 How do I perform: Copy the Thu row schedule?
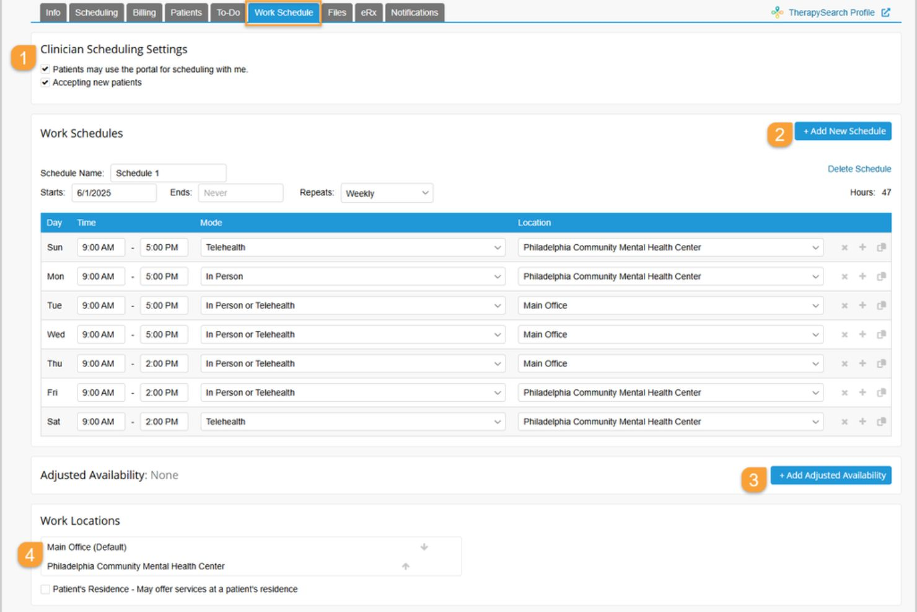pyautogui.click(x=881, y=364)
